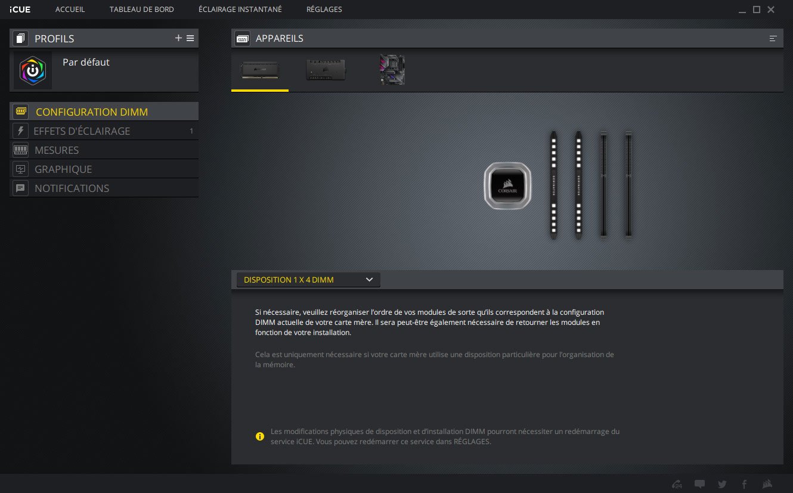
Task: Select the Par défaut profile icon
Action: pyautogui.click(x=33, y=70)
